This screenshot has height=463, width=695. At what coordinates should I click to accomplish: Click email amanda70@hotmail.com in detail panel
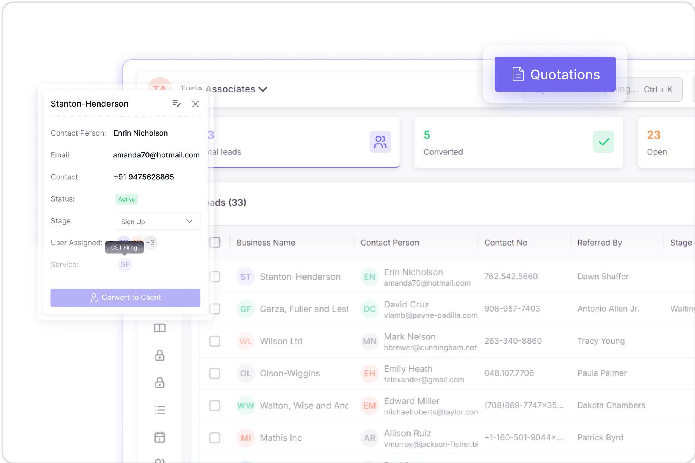(x=156, y=155)
